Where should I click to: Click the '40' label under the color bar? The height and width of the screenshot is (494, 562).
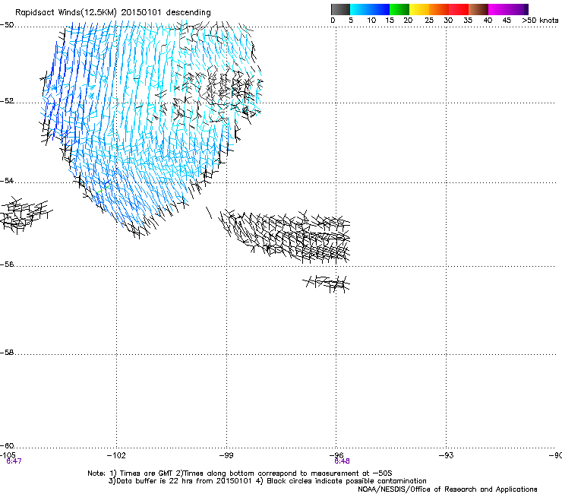tap(488, 21)
